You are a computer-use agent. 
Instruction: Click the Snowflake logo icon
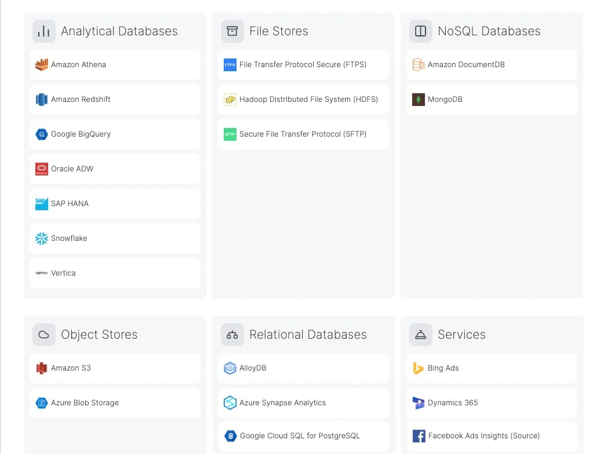click(x=42, y=238)
